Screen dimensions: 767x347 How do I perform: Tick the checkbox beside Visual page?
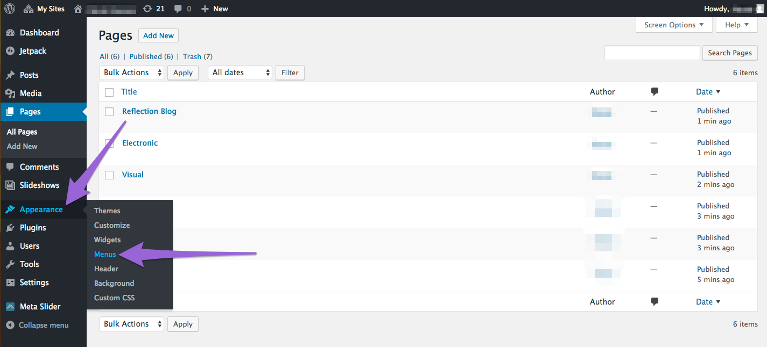pyautogui.click(x=109, y=175)
